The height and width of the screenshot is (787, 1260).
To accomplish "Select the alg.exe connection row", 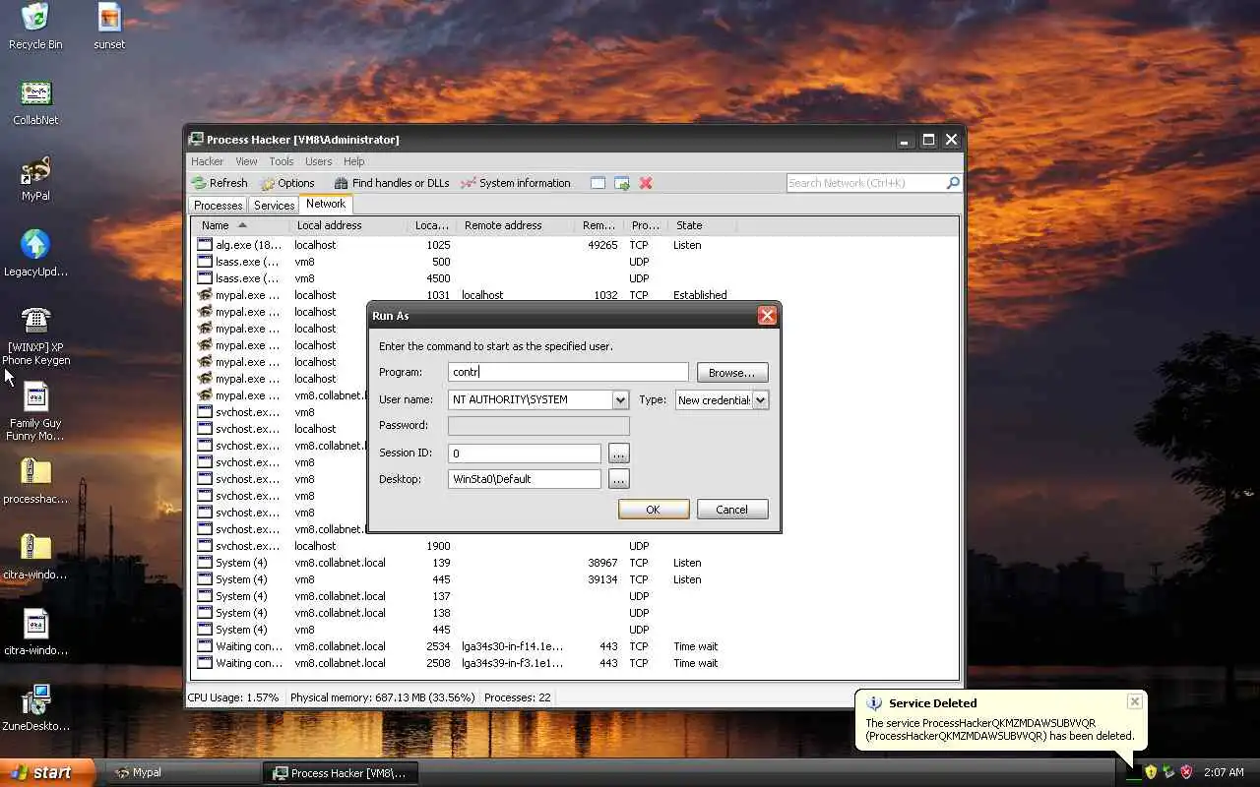I will click(x=574, y=245).
